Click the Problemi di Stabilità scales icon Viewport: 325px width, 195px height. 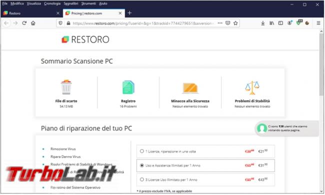[252, 88]
